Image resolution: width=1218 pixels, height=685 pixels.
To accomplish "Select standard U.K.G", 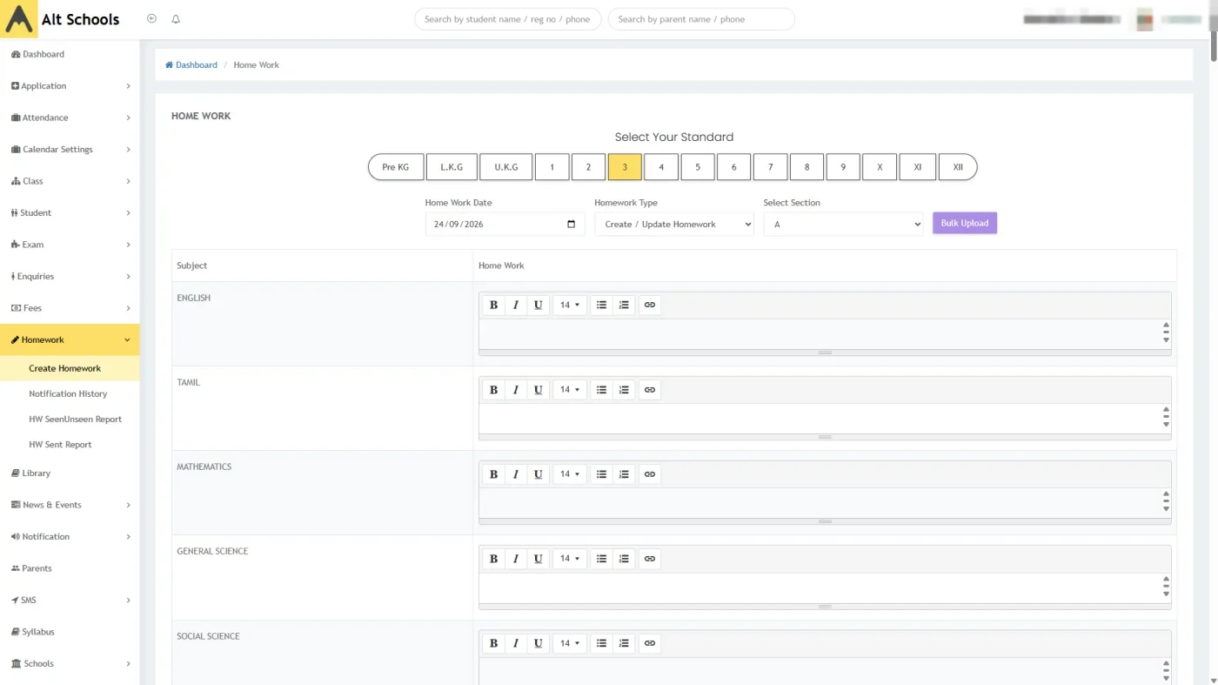I will 506,167.
